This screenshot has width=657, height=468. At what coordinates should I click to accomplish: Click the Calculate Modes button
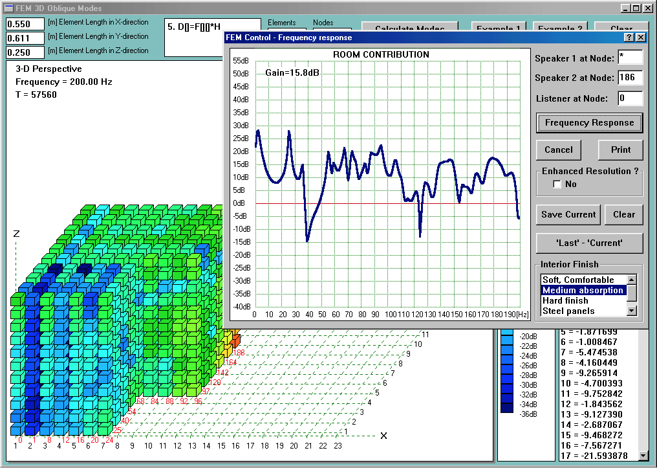click(410, 27)
